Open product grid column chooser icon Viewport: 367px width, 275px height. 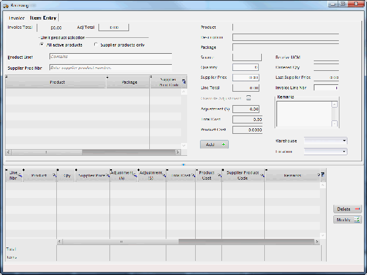click(183, 81)
